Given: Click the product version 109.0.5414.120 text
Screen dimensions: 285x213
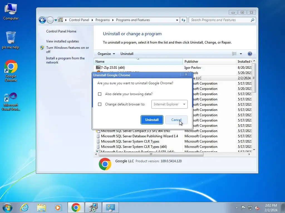Looking at the screenshot, I should coord(171,161).
